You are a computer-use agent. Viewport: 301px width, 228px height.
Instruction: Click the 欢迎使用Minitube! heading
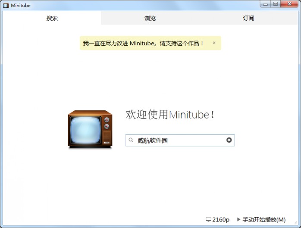170,115
